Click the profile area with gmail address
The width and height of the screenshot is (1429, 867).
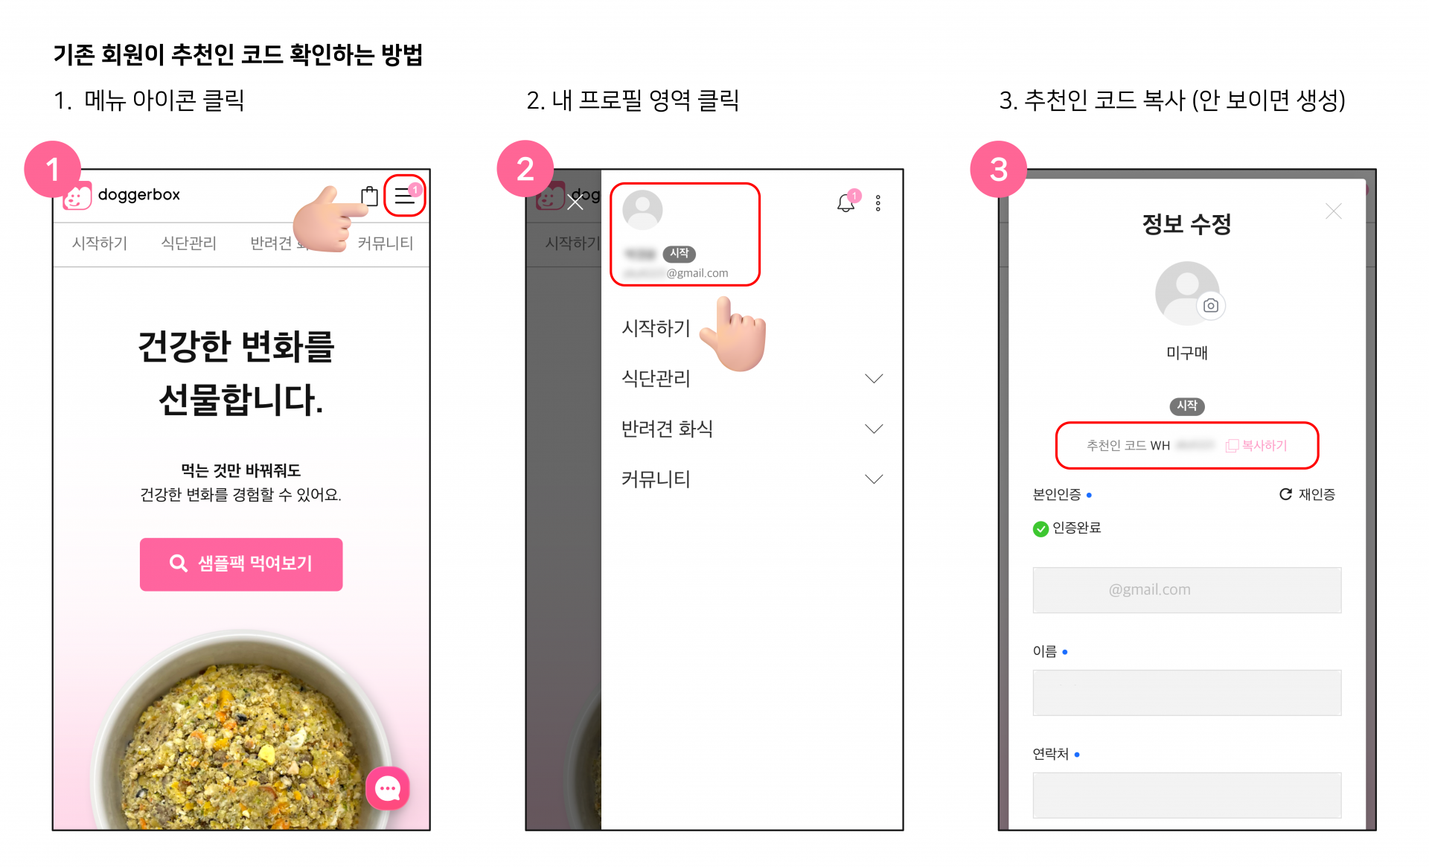(x=685, y=234)
